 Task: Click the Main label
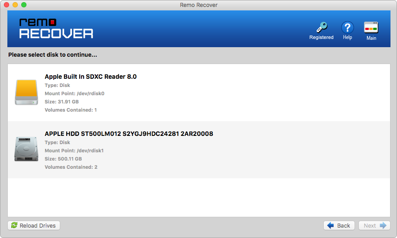(371, 38)
